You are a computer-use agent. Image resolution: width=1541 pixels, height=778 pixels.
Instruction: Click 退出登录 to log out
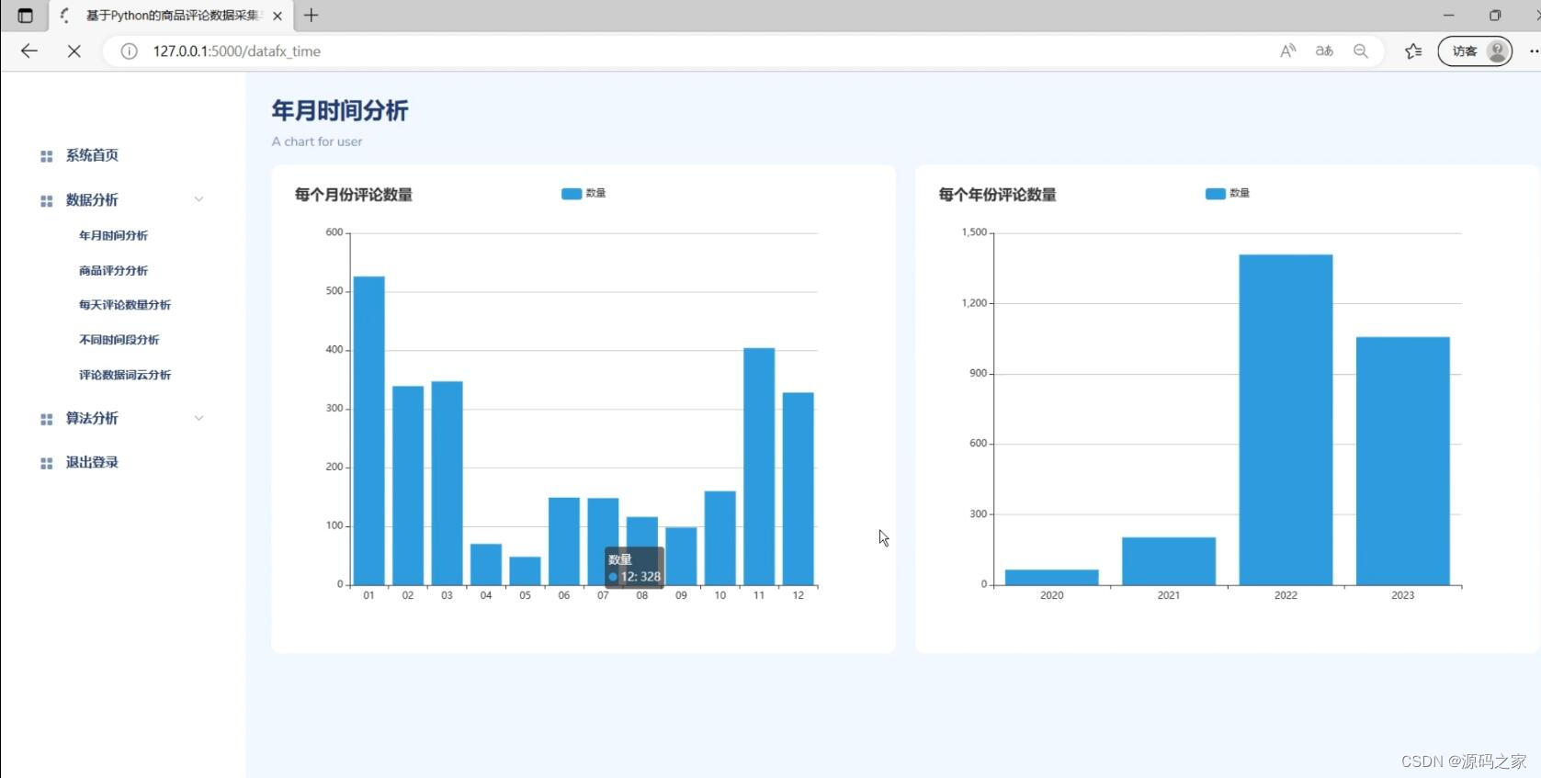(92, 462)
